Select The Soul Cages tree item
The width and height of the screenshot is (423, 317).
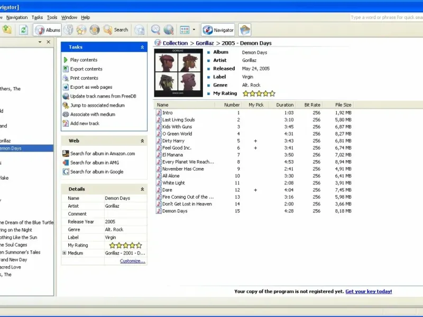tap(14, 245)
